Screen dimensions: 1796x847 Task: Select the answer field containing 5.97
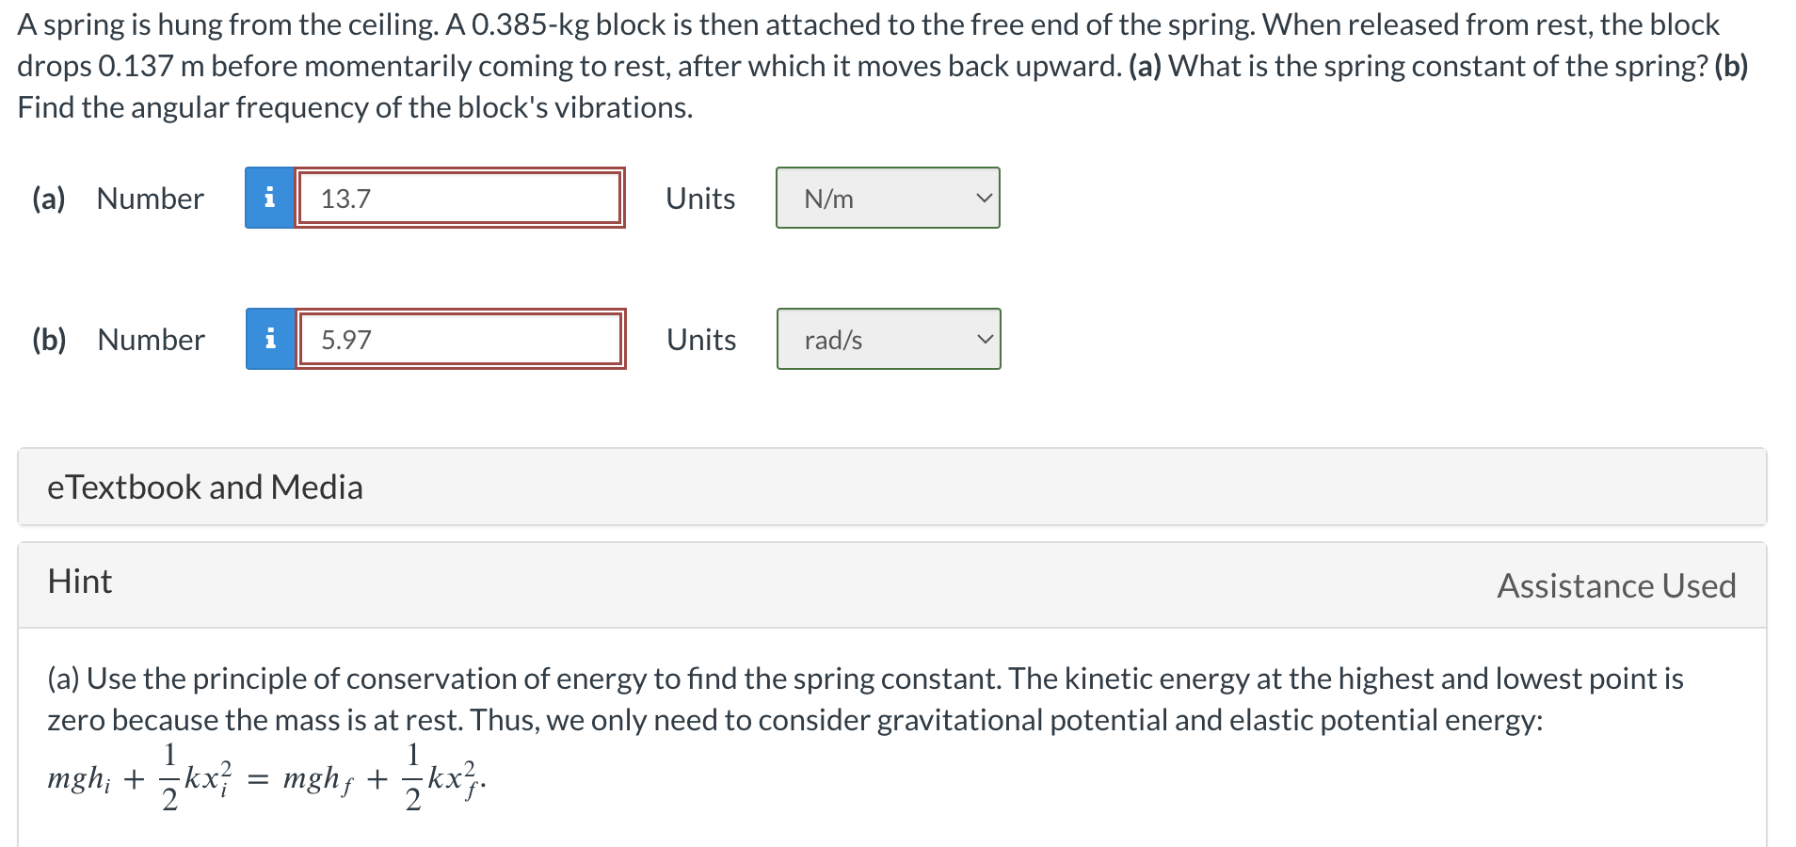[459, 339]
